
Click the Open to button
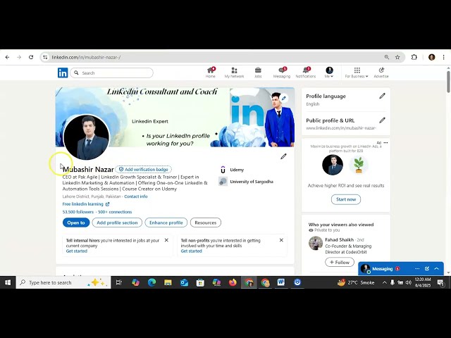pos(76,223)
